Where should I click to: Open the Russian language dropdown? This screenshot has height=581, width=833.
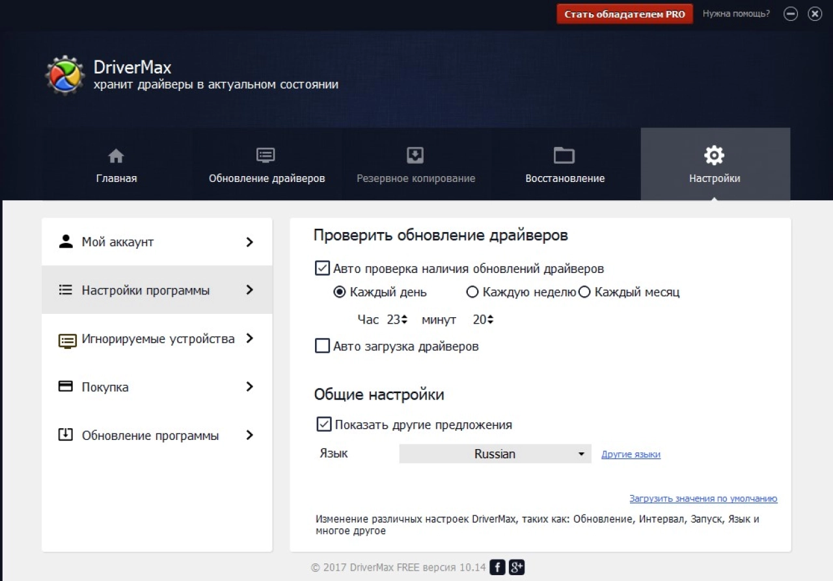coord(495,454)
